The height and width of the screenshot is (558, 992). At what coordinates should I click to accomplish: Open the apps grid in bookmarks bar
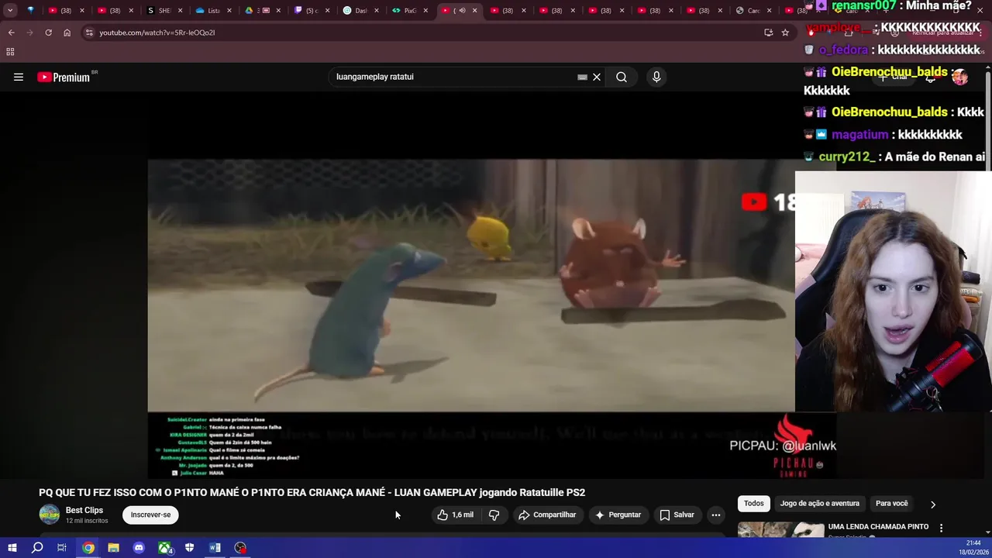tap(10, 52)
